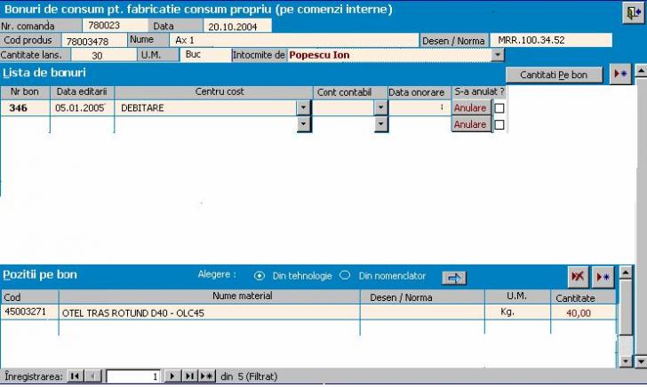
Task: Click new record icon beside Cantitati Pe bon
Action: (620, 75)
